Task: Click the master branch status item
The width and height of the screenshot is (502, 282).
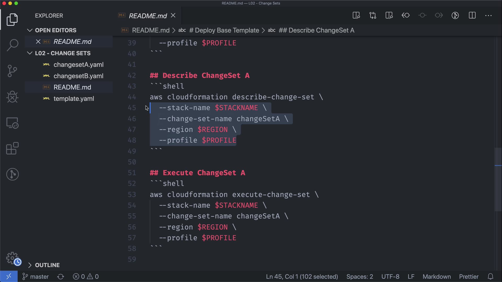Action: [36, 277]
